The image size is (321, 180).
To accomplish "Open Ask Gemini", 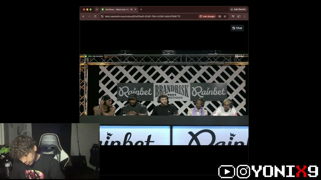I will pos(238,9).
